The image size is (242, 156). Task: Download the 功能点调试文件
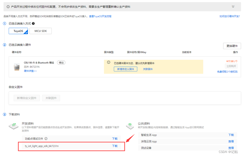[x=115, y=139]
